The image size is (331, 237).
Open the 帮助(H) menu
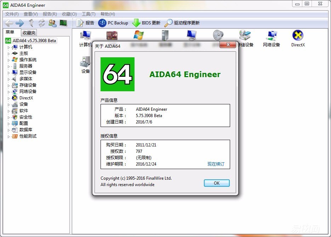coord(108,14)
